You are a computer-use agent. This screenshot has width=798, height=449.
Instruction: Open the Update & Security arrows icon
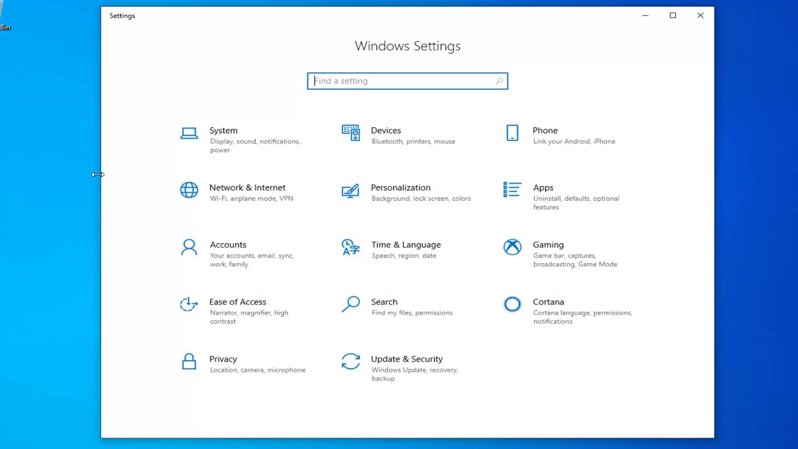pyautogui.click(x=350, y=362)
